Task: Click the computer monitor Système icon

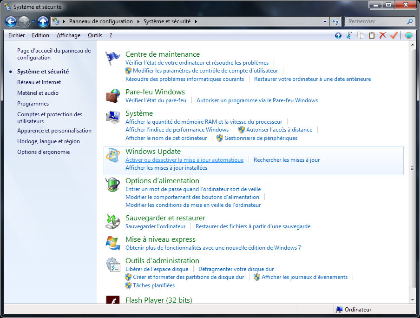Action: click(x=112, y=117)
